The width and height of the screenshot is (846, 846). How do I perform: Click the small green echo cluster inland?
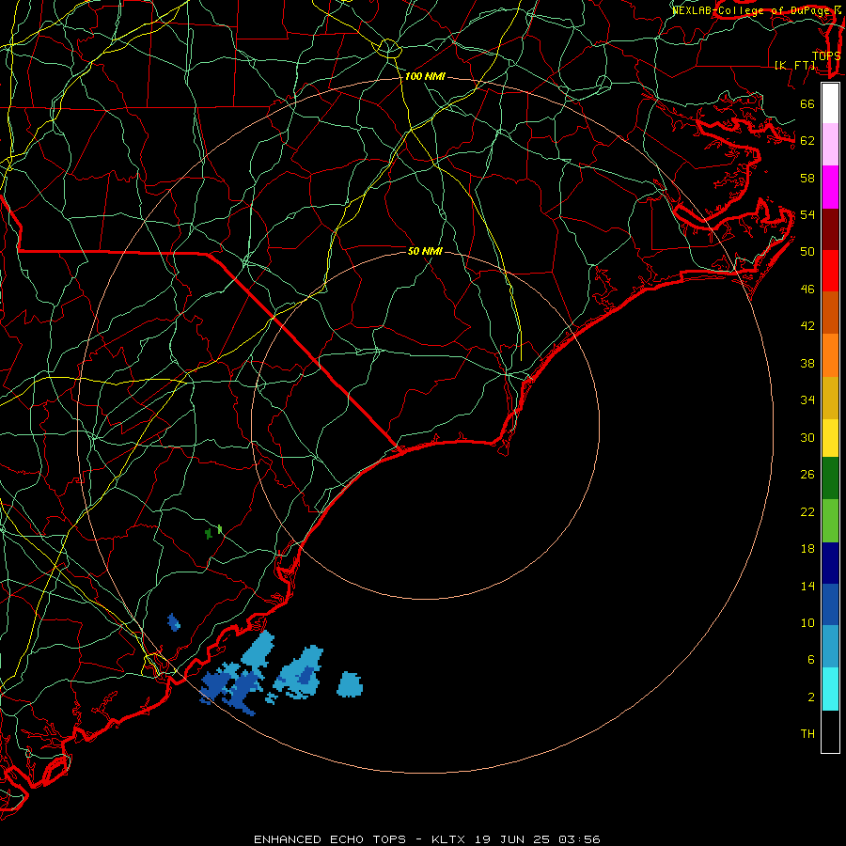213,531
